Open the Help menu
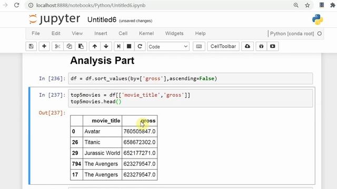337x189 pixels. [200, 34]
